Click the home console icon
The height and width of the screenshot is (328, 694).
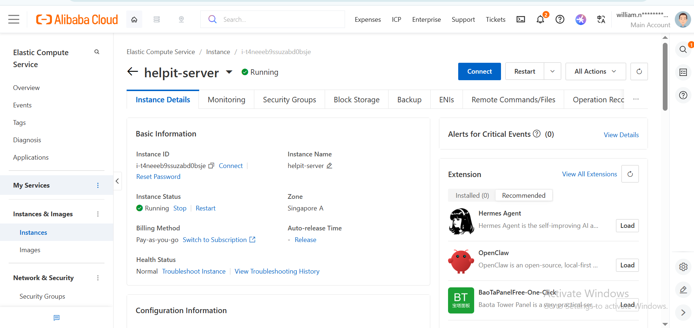click(134, 19)
